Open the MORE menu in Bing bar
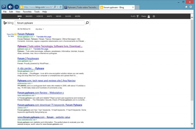 pos(78,16)
